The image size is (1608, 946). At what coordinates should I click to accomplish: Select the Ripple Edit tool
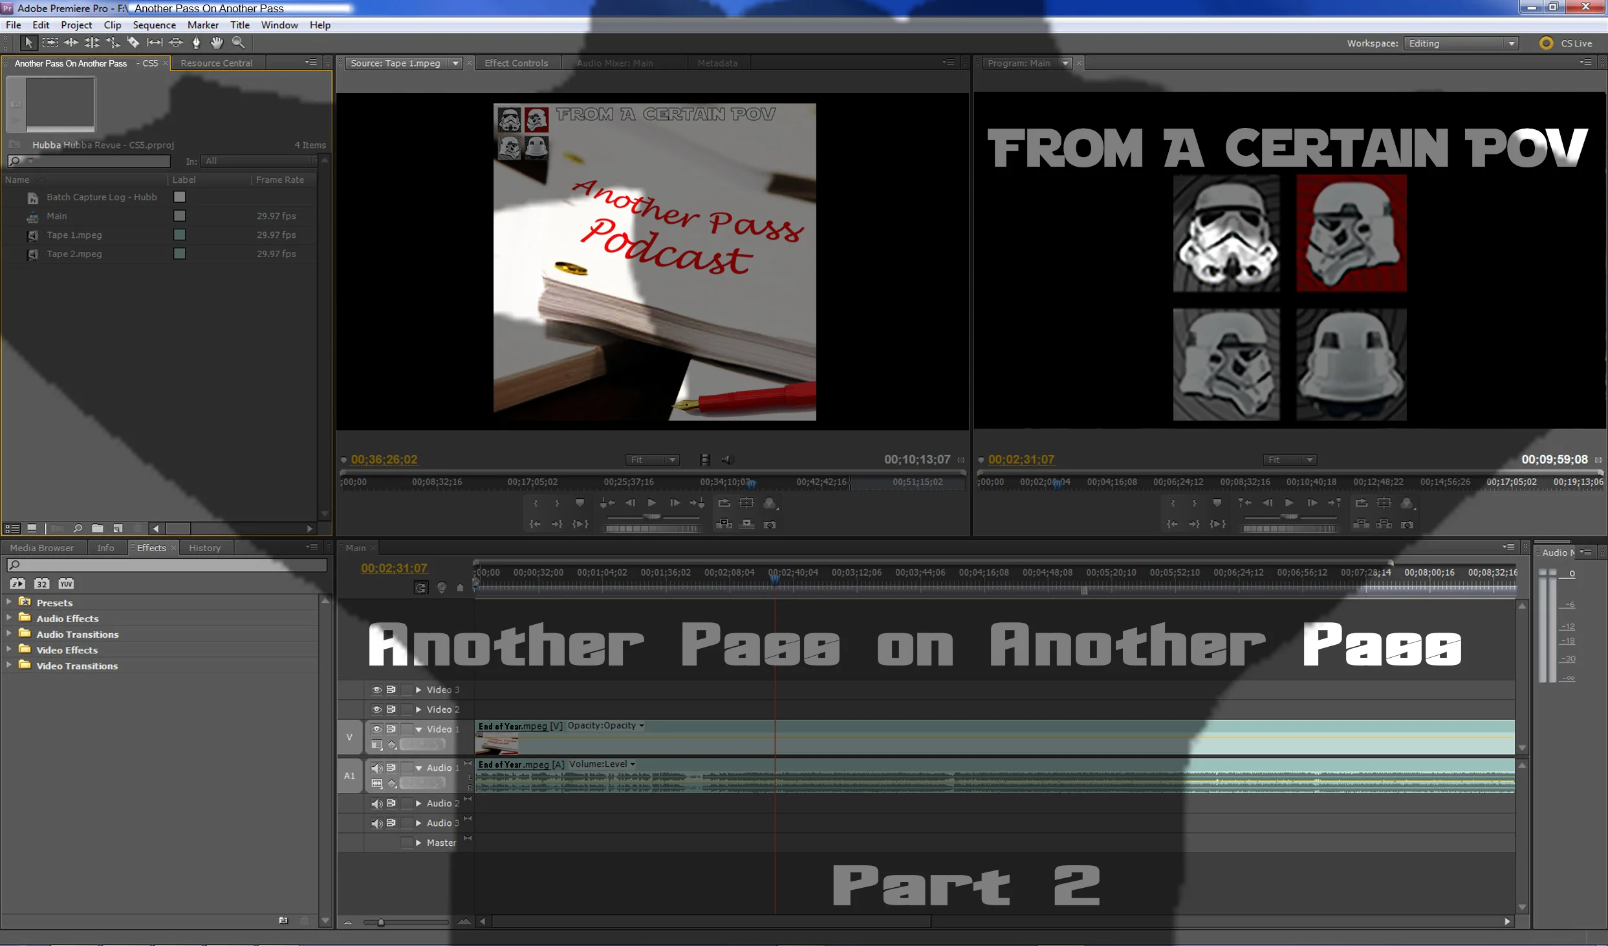click(x=71, y=43)
